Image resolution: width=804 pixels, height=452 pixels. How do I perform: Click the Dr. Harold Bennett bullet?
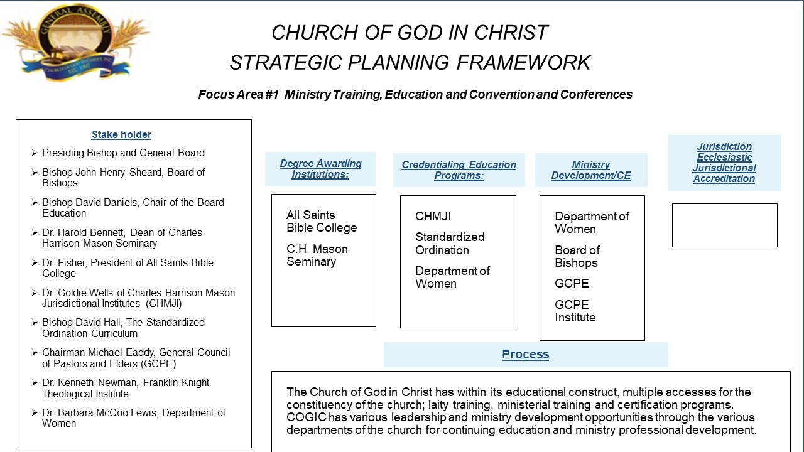[x=122, y=238]
